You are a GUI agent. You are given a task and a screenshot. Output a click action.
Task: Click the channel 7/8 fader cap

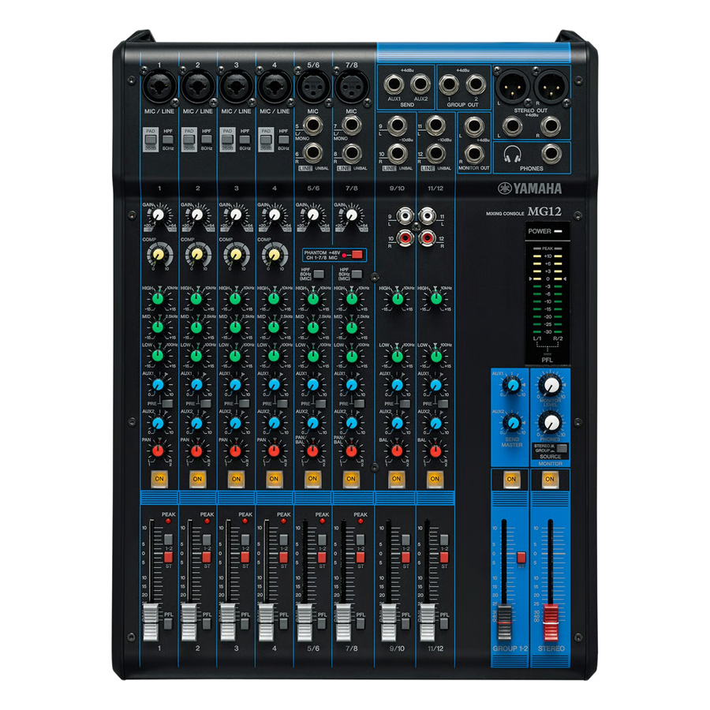pos(343,622)
